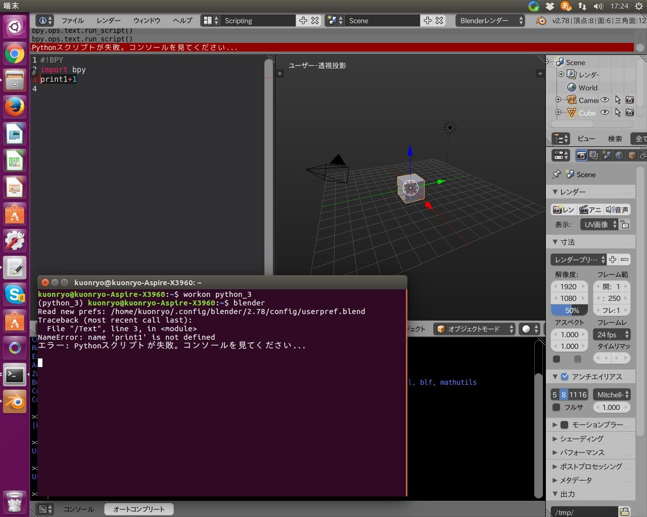Switch to the Render Layers properties tab

[594, 155]
